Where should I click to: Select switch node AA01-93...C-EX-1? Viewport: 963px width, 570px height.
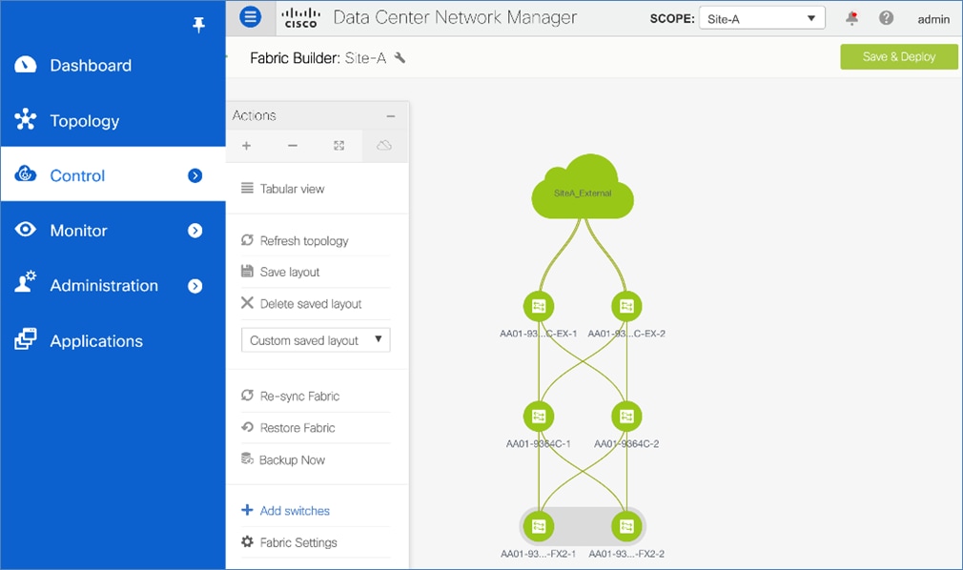point(539,306)
